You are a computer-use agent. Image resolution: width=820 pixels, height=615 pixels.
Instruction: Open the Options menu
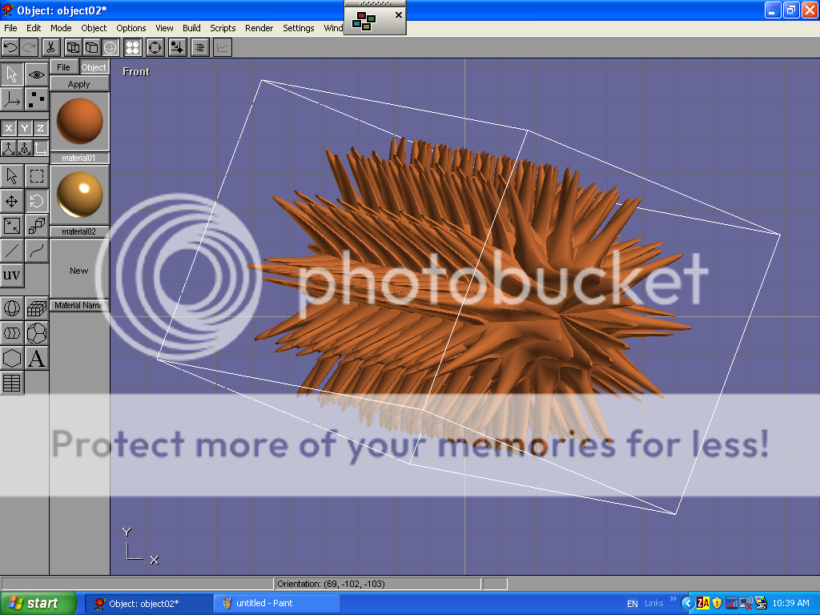pos(131,28)
